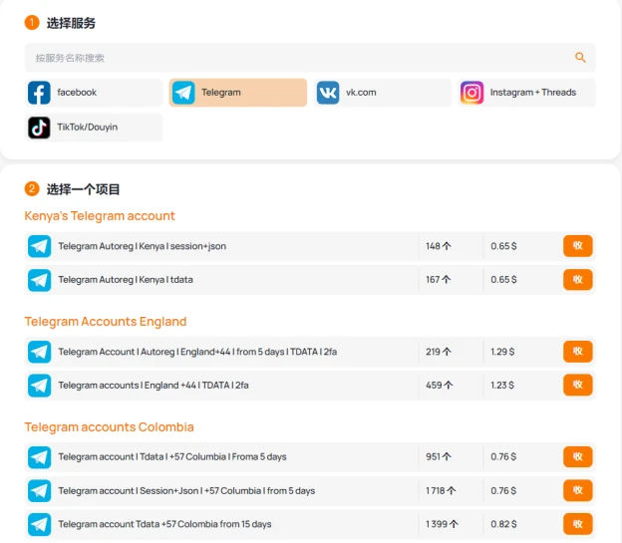Click orange buy button for 1.29 $ England item
This screenshot has height=543, width=622.
point(578,352)
